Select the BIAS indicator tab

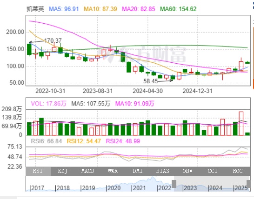coord(163,171)
